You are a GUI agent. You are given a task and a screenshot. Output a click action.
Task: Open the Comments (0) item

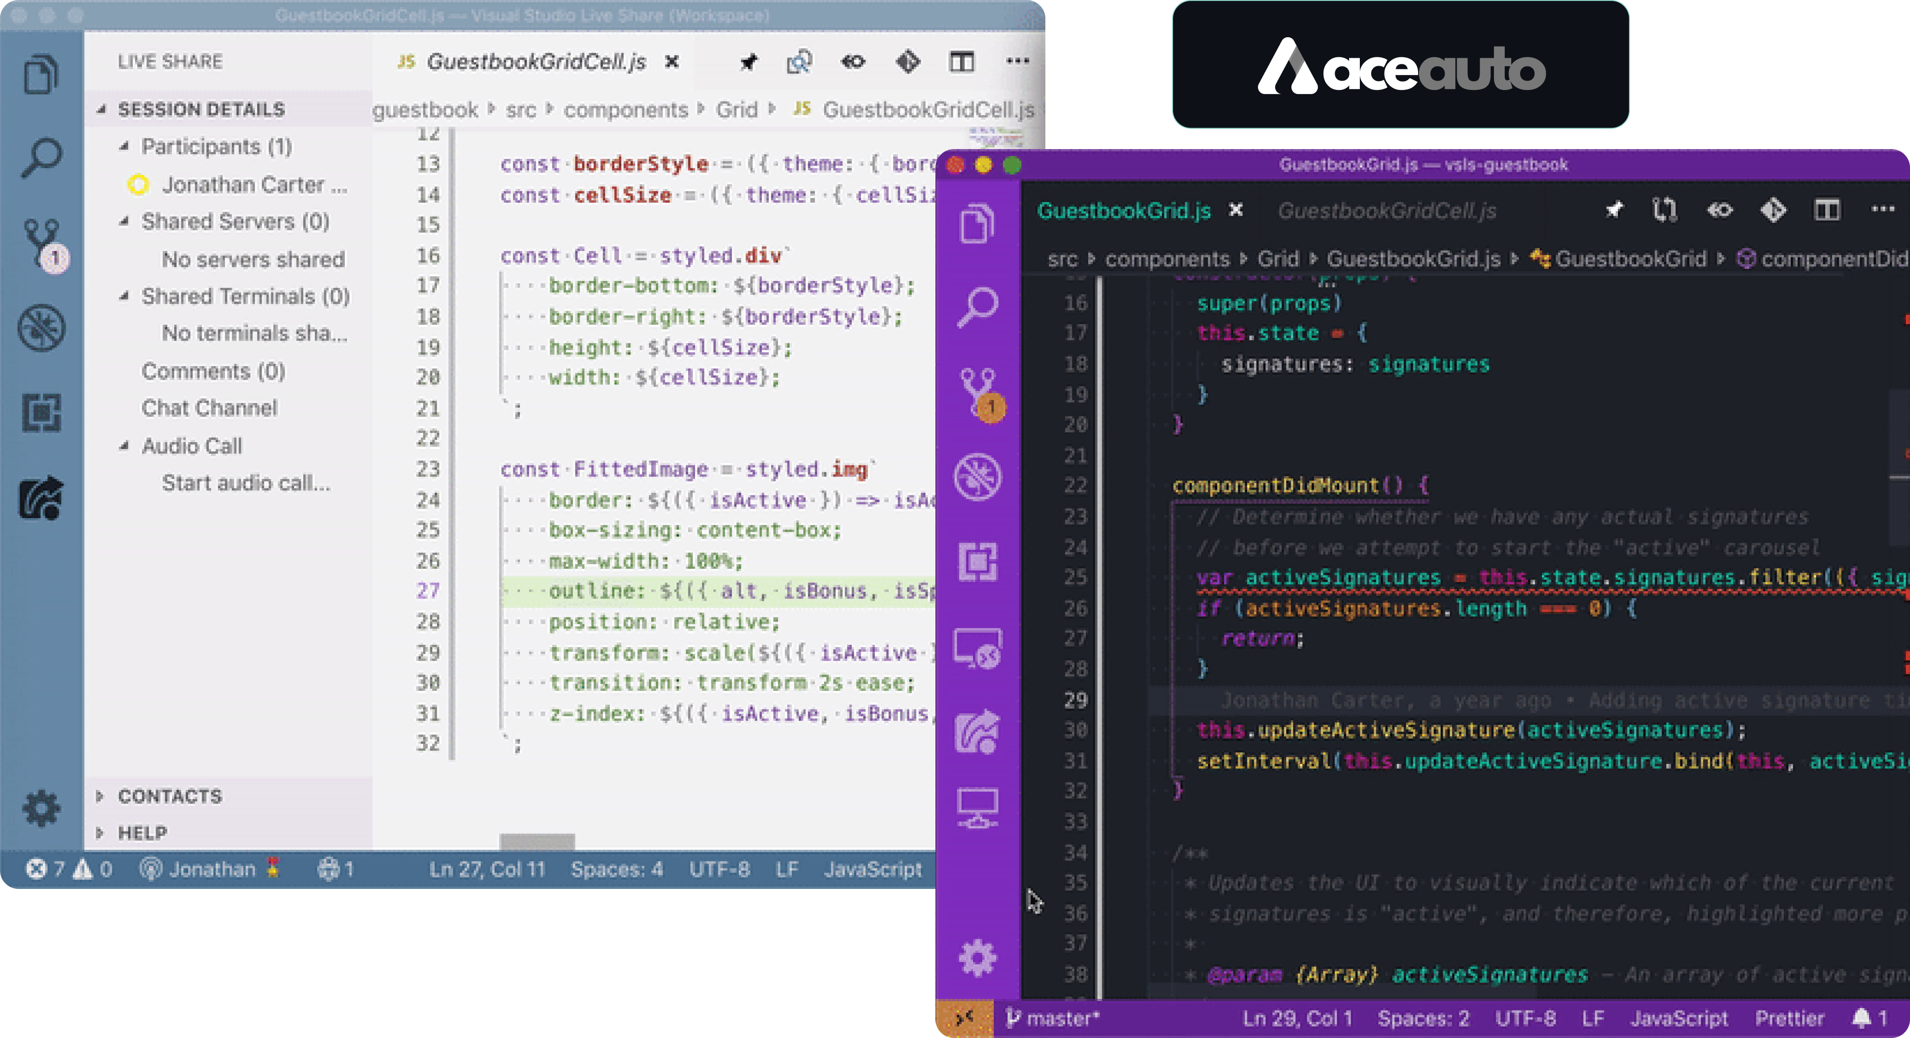pyautogui.click(x=213, y=371)
